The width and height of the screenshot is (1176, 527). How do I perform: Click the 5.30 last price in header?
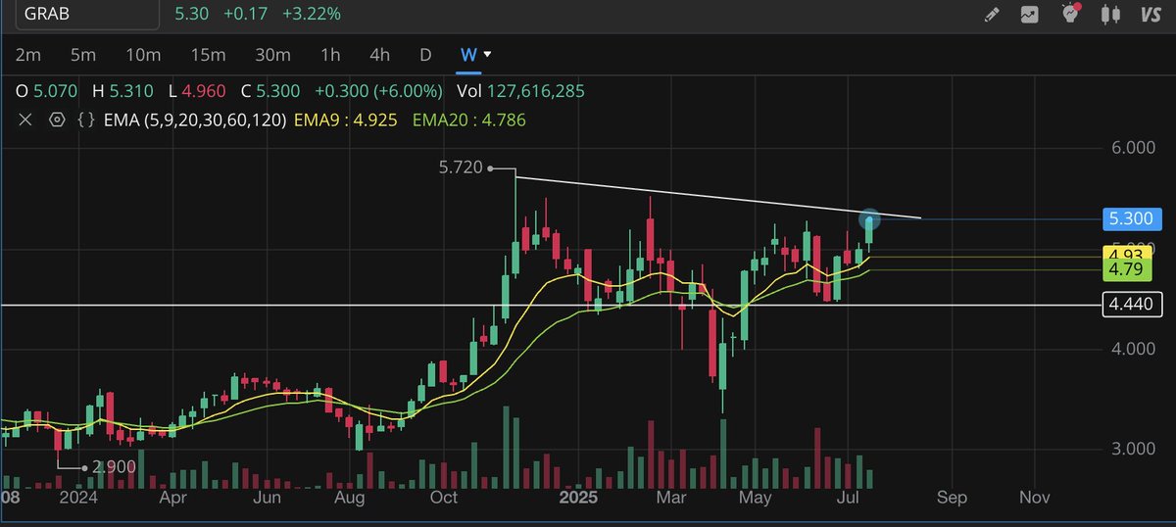(x=190, y=14)
